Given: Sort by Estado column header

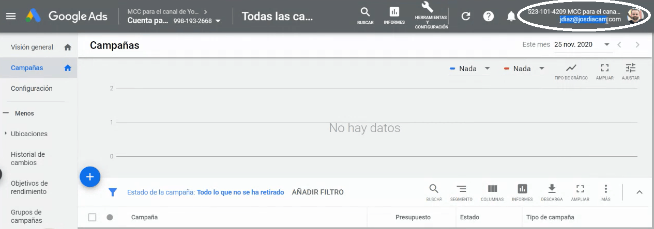Looking at the screenshot, I should (x=469, y=218).
